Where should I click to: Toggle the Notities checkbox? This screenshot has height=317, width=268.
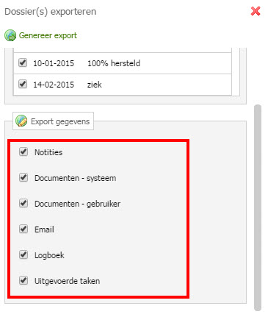tap(23, 152)
